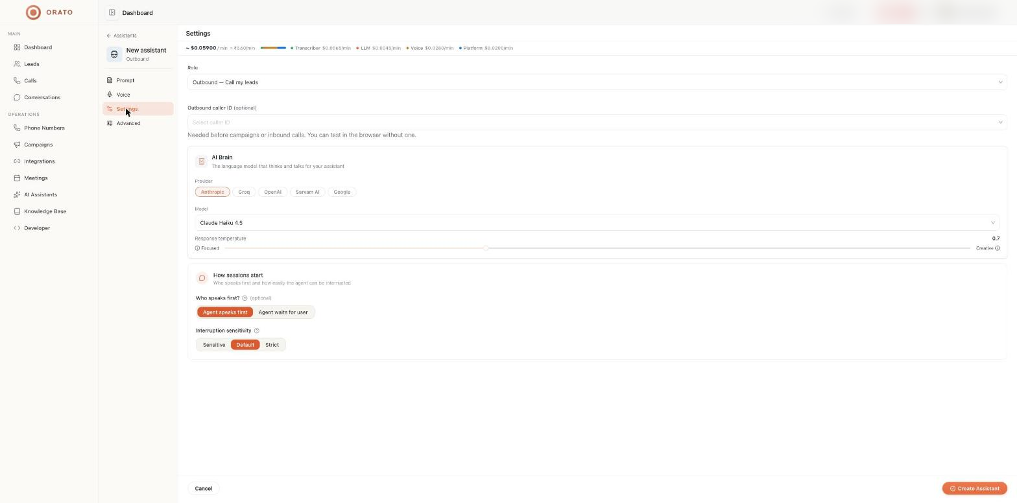Click the Orato logo icon

33,12
